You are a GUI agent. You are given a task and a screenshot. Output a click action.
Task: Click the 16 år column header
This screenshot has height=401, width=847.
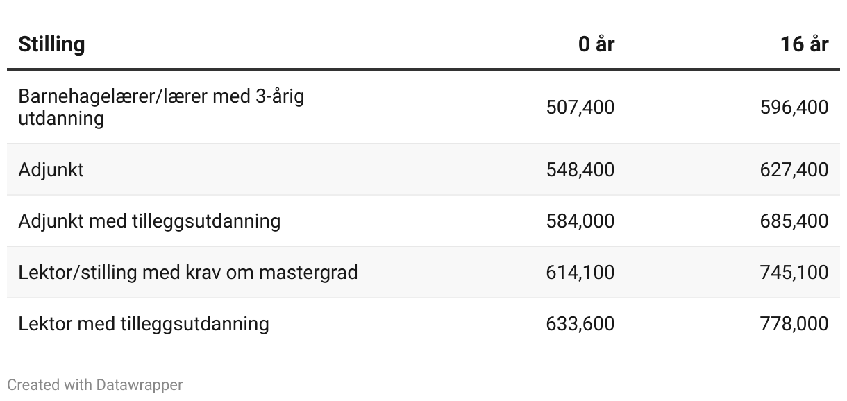[804, 44]
